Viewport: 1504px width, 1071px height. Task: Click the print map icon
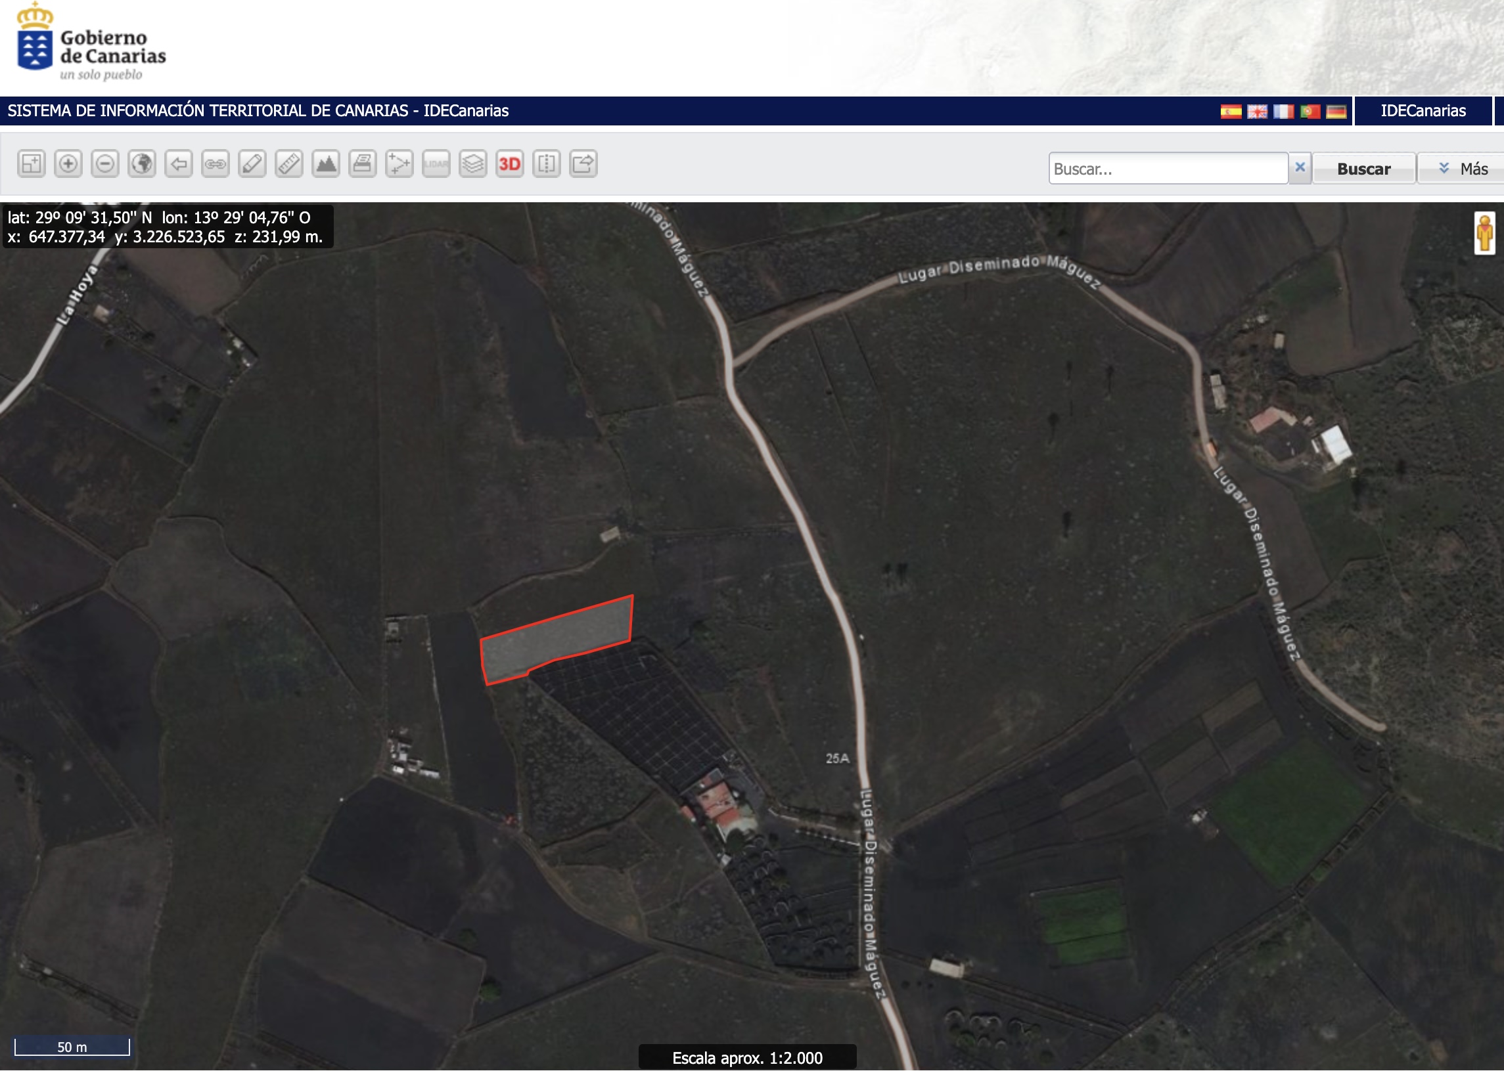362,164
